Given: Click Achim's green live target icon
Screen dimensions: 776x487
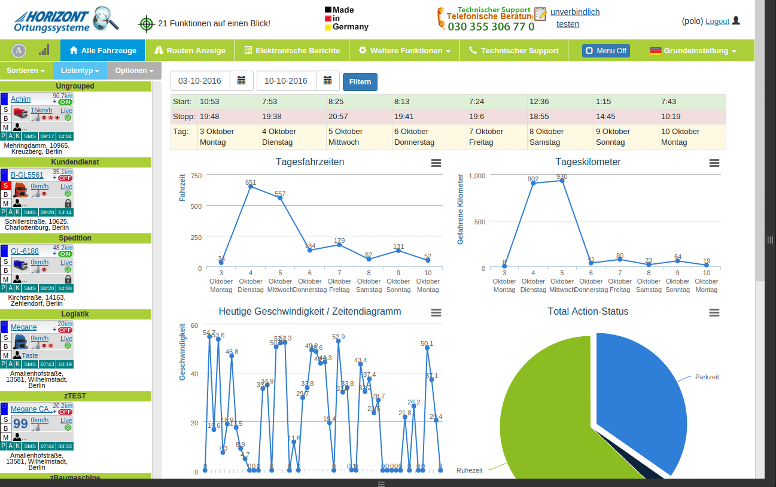Looking at the screenshot, I should click(68, 118).
